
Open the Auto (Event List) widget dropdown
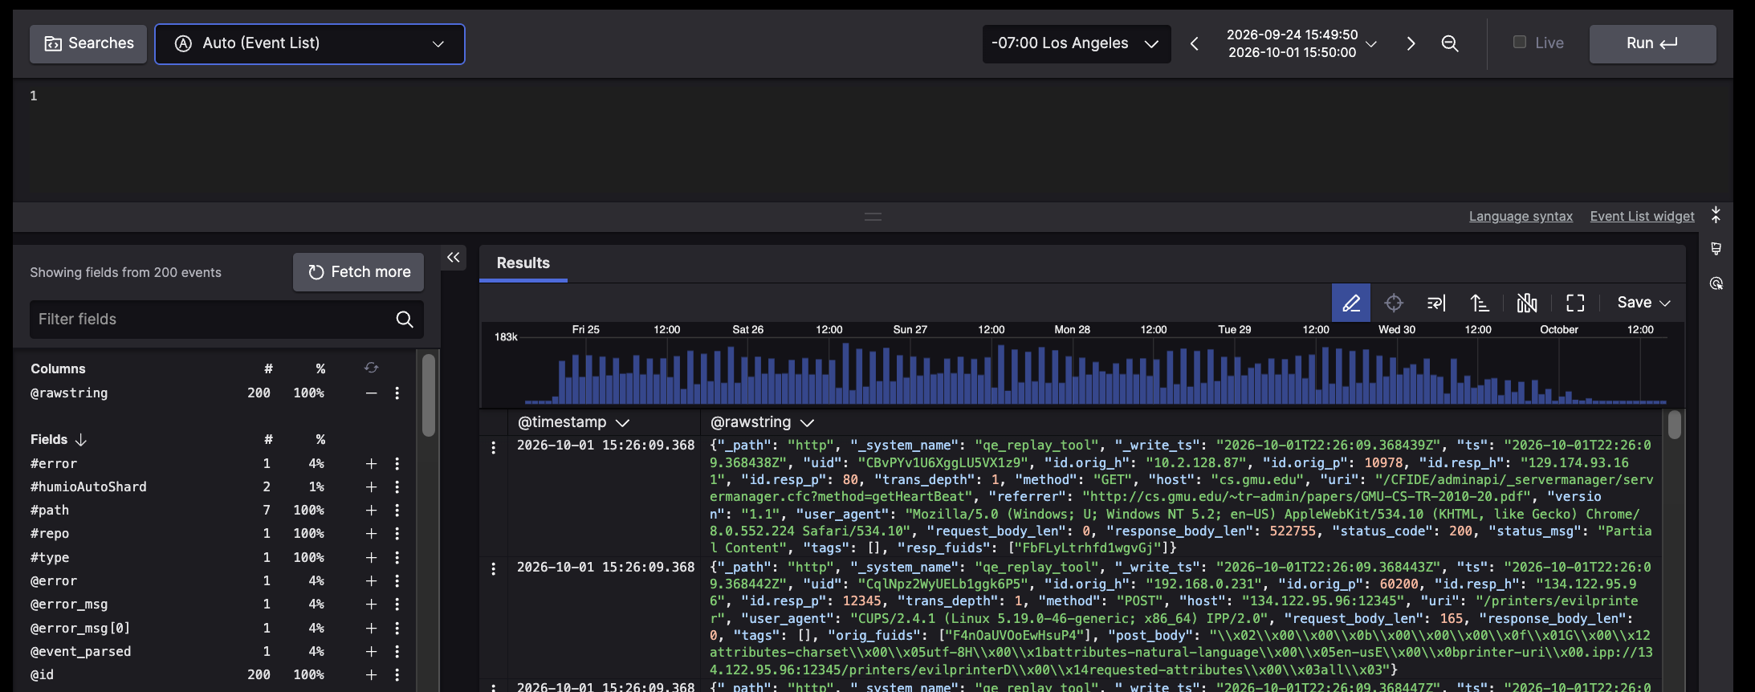(x=309, y=43)
